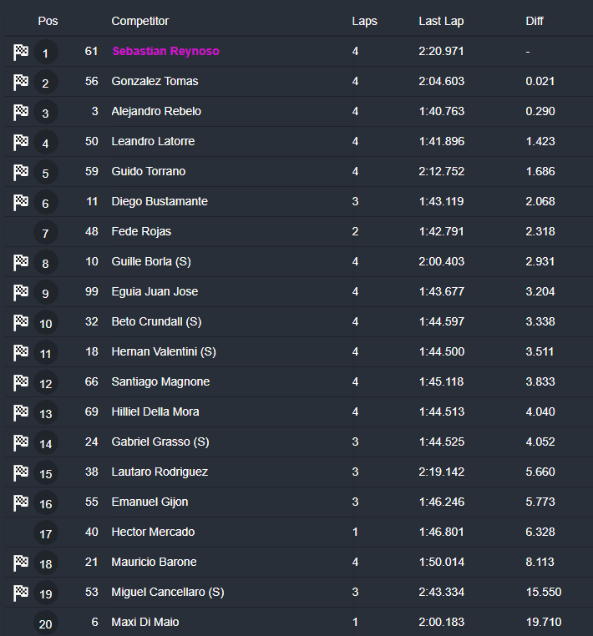This screenshot has width=593, height=636.
Task: Click the checkered flag for Santiago Magnone
Action: pos(21,382)
